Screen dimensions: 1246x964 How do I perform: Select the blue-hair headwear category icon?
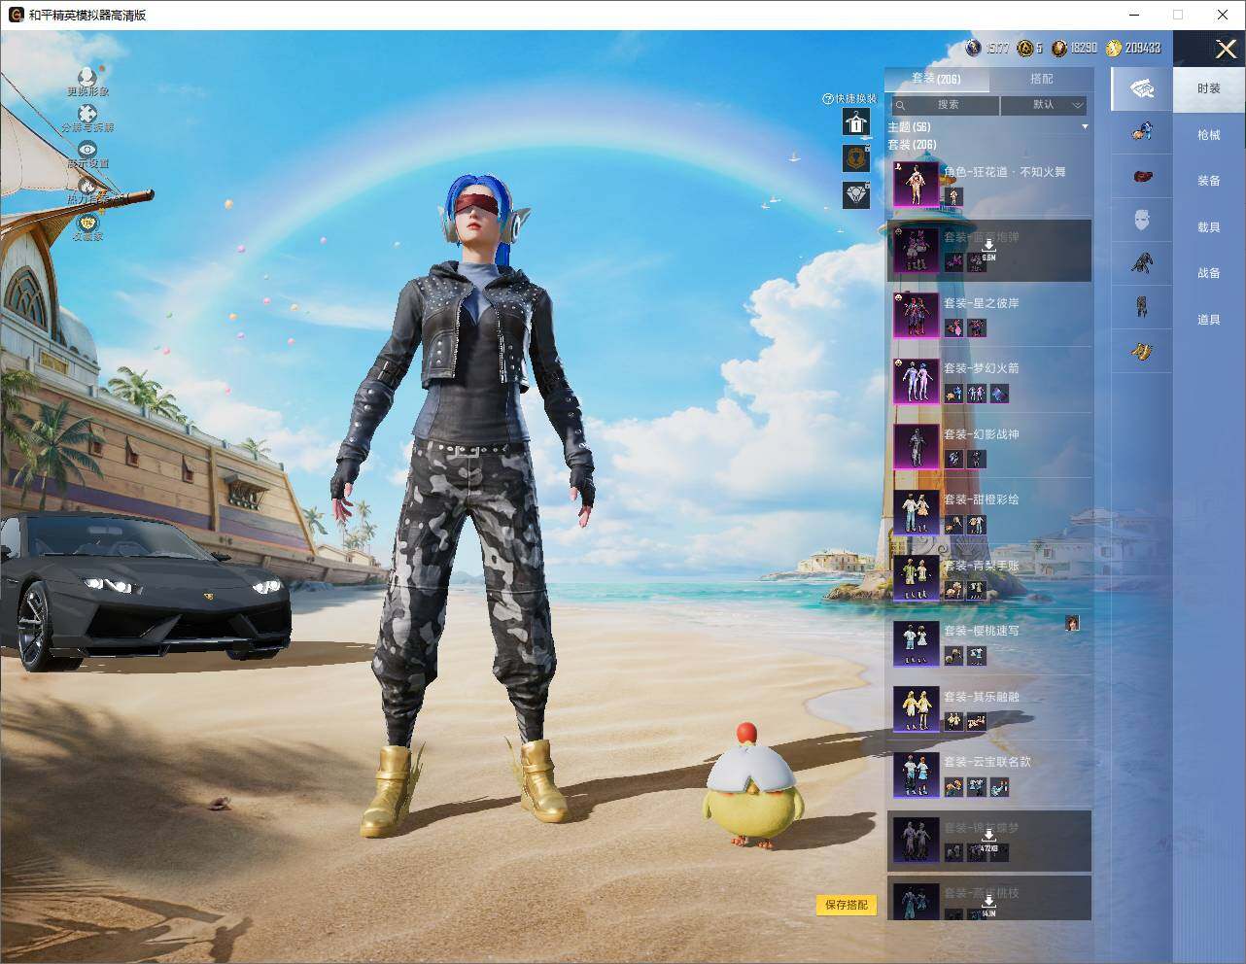pyautogui.click(x=1142, y=131)
